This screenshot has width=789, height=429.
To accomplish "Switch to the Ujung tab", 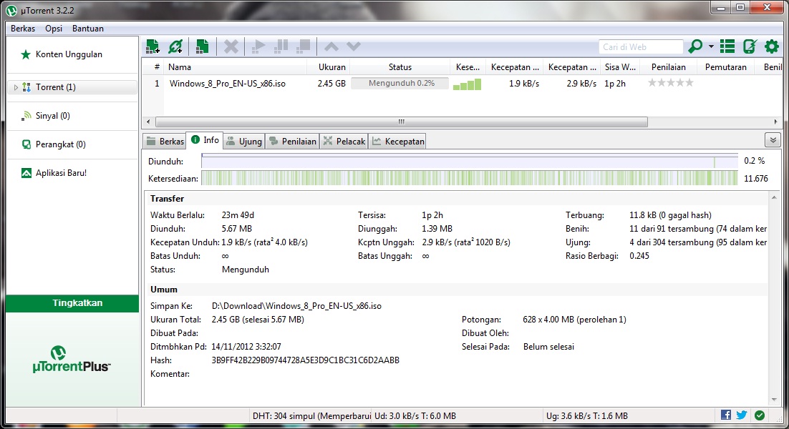I will point(244,141).
